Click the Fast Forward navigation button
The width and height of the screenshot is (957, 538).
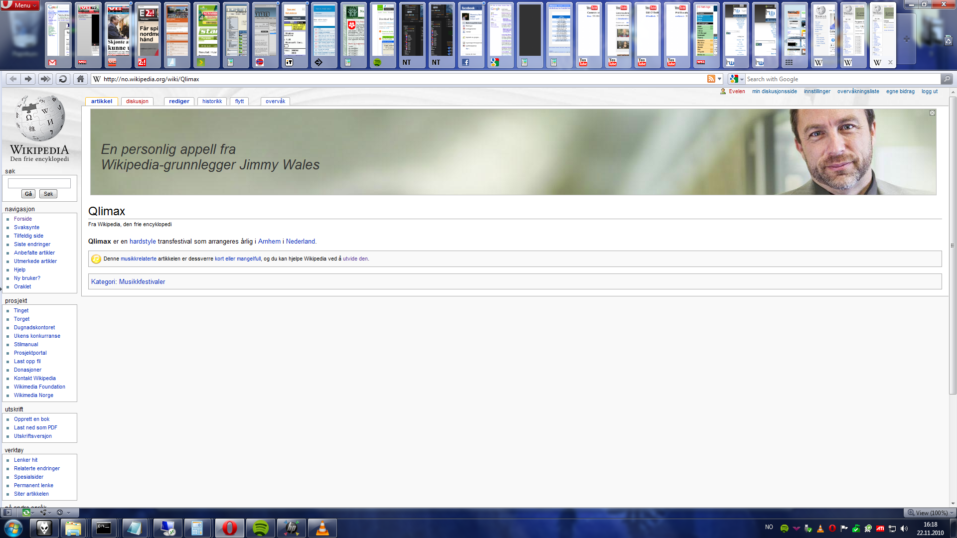click(x=45, y=79)
